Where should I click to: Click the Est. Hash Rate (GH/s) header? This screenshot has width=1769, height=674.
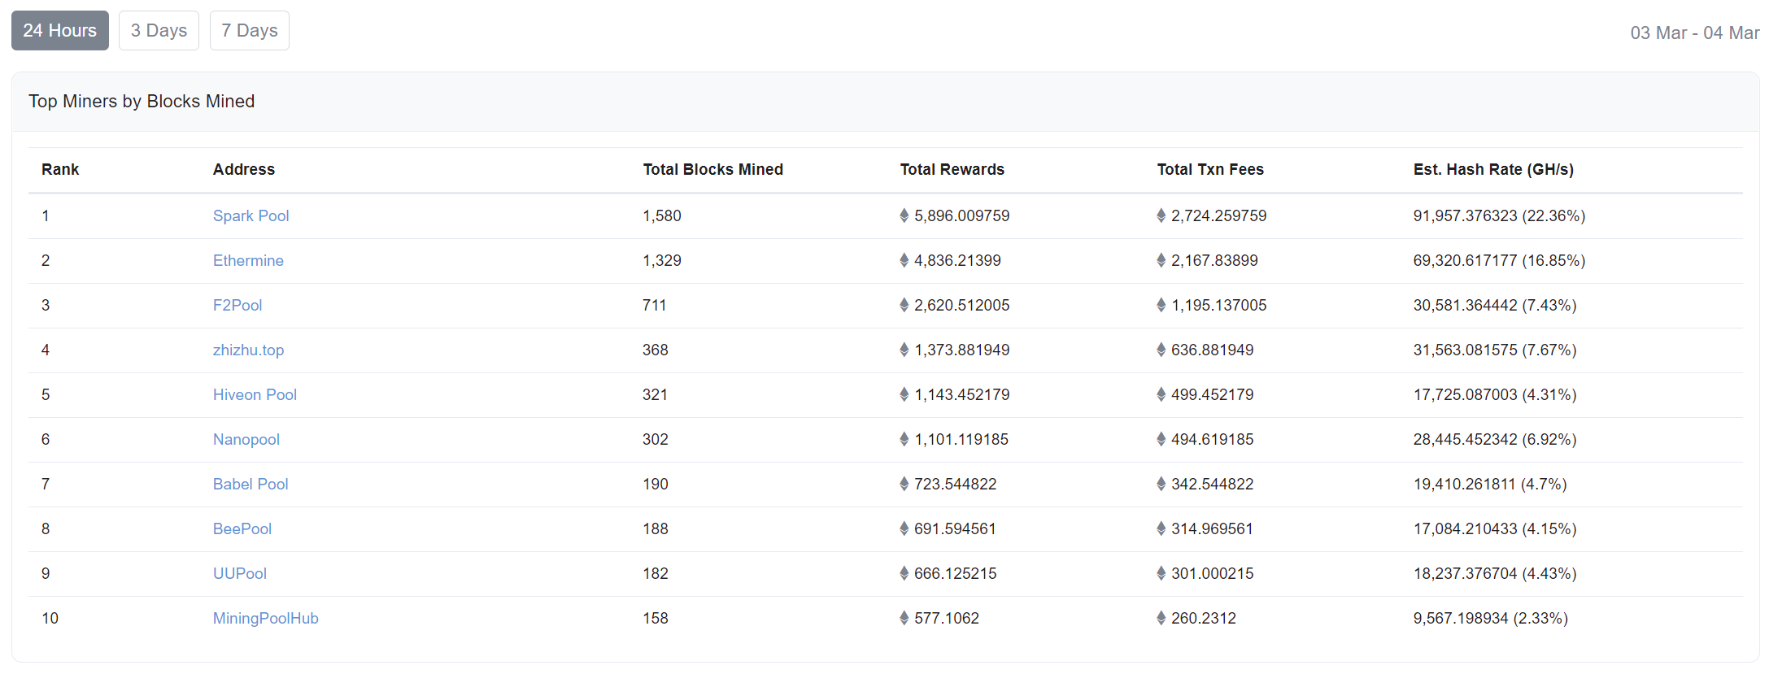pyautogui.click(x=1493, y=170)
